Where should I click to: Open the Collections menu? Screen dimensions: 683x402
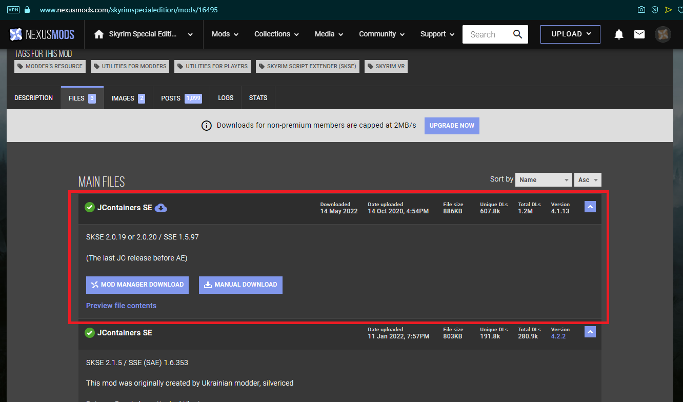tap(276, 34)
